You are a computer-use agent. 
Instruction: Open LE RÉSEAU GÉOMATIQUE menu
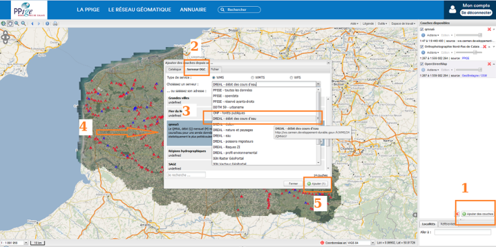139,10
